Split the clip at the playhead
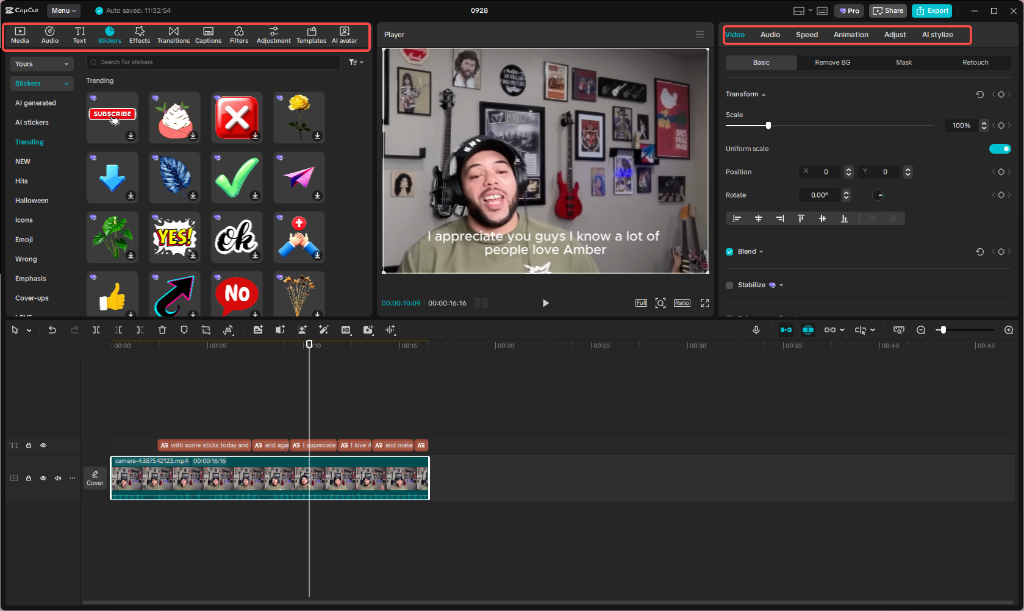Viewport: 1024px width, 611px height. click(96, 330)
